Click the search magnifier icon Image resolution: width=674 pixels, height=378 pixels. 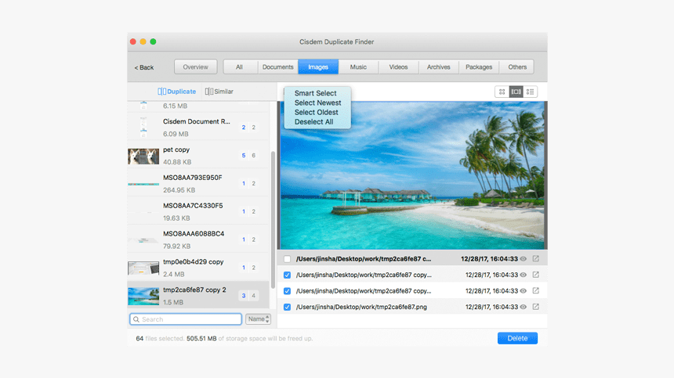click(136, 319)
